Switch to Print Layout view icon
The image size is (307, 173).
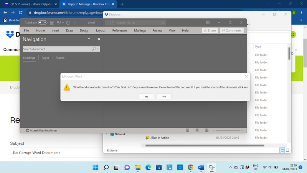(x=197, y=130)
